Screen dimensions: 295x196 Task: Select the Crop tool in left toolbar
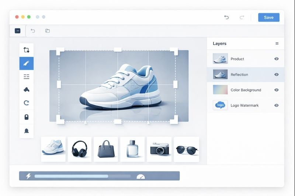point(26,50)
